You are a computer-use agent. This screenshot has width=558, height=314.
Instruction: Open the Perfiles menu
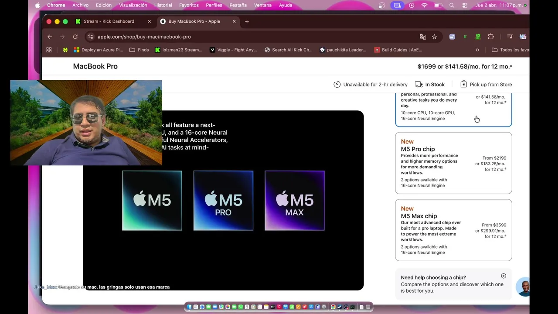click(214, 5)
